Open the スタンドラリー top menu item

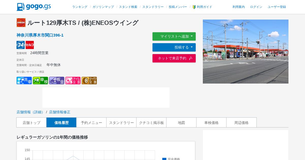[x=153, y=7]
